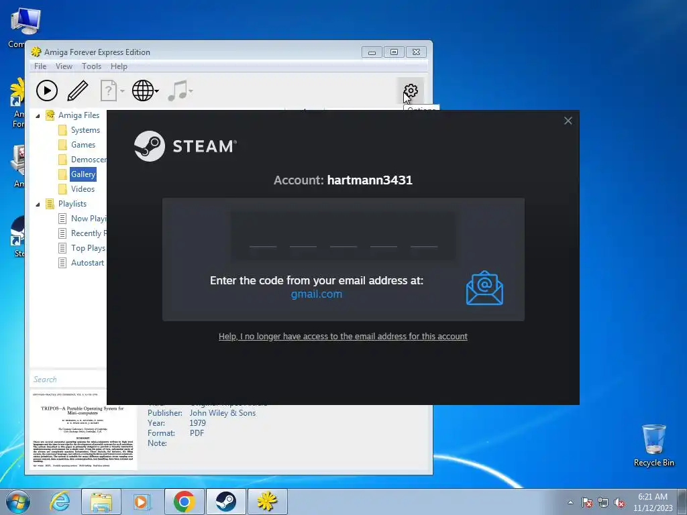
Task: Click the Steam code entry field
Action: click(343, 236)
